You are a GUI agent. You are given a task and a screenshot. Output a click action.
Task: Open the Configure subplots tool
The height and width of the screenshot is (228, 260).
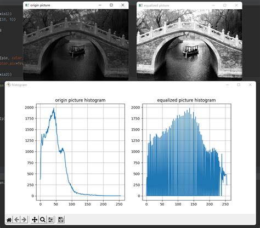pyautogui.click(x=50, y=219)
